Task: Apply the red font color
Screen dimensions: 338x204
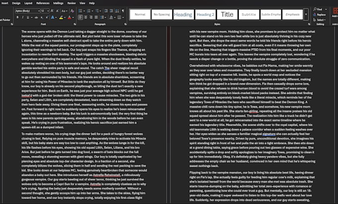Action: pos(70,17)
